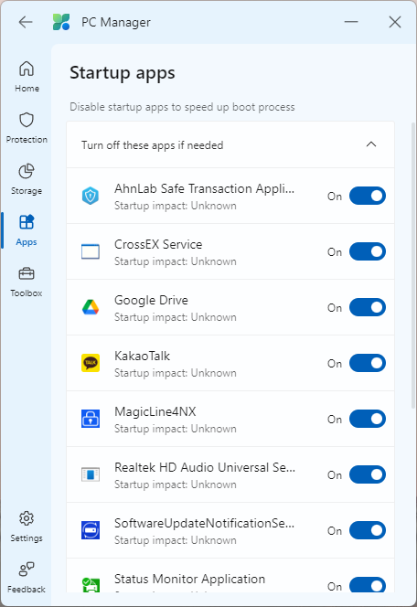Click 'Startup impact: Unknown' under Google Drive
This screenshot has width=417, height=607.
click(176, 317)
